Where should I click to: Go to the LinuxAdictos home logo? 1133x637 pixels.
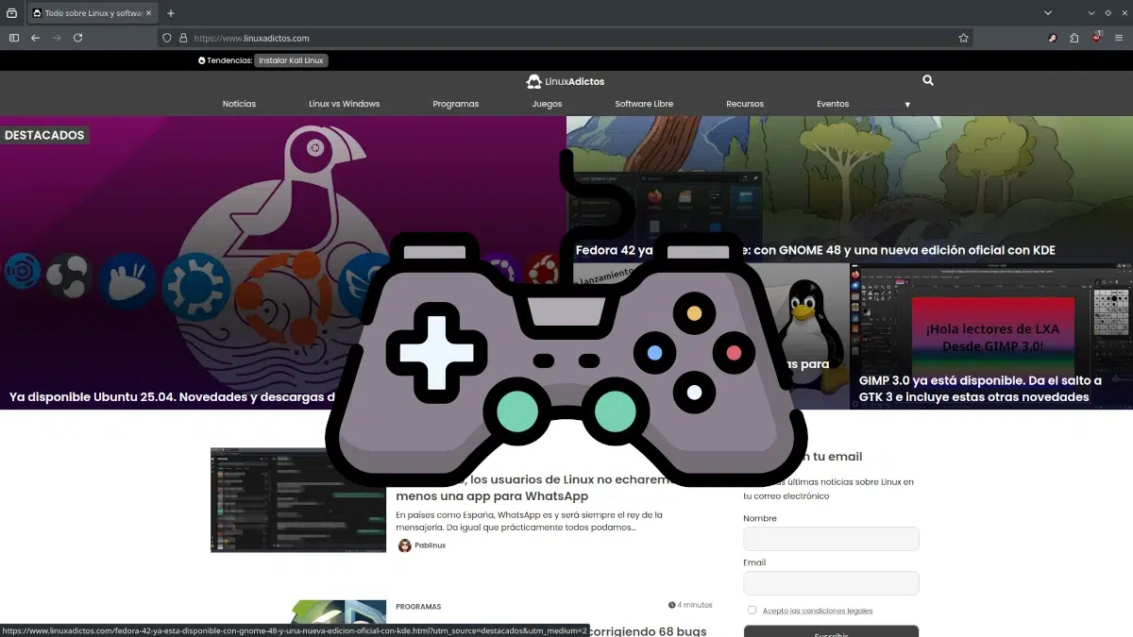pyautogui.click(x=566, y=81)
